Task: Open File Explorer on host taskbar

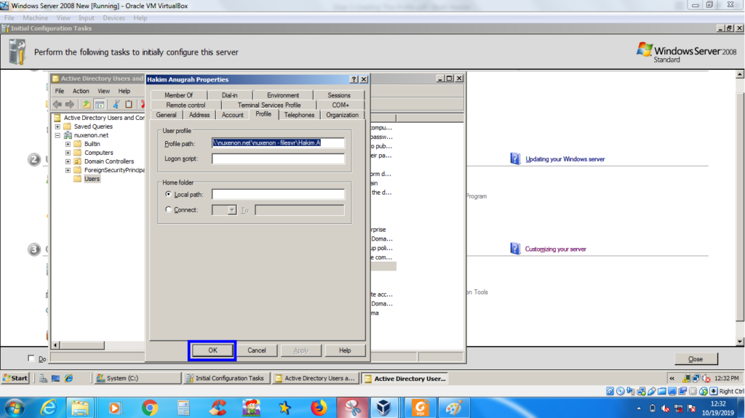Action: [80, 408]
